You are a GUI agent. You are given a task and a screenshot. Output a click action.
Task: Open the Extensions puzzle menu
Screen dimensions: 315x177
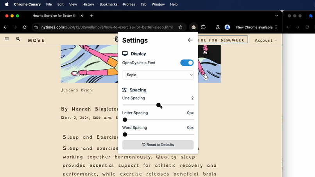[203, 27]
